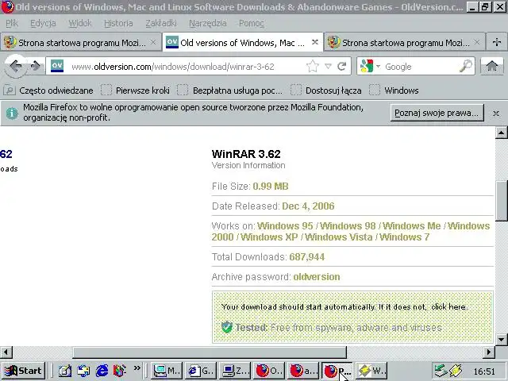The width and height of the screenshot is (508, 381).
Task: Click the oldversion site favicon in URL bar
Action: click(57, 66)
